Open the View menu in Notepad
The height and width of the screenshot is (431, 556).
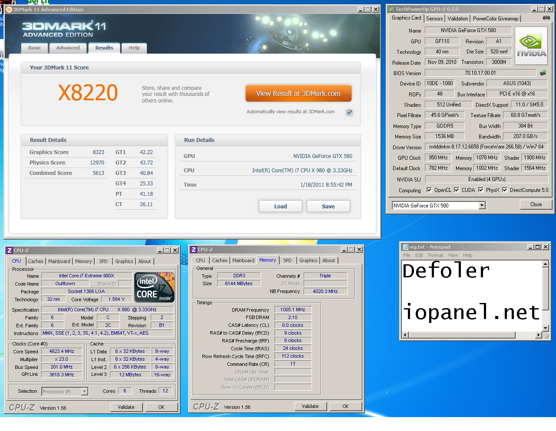[453, 255]
